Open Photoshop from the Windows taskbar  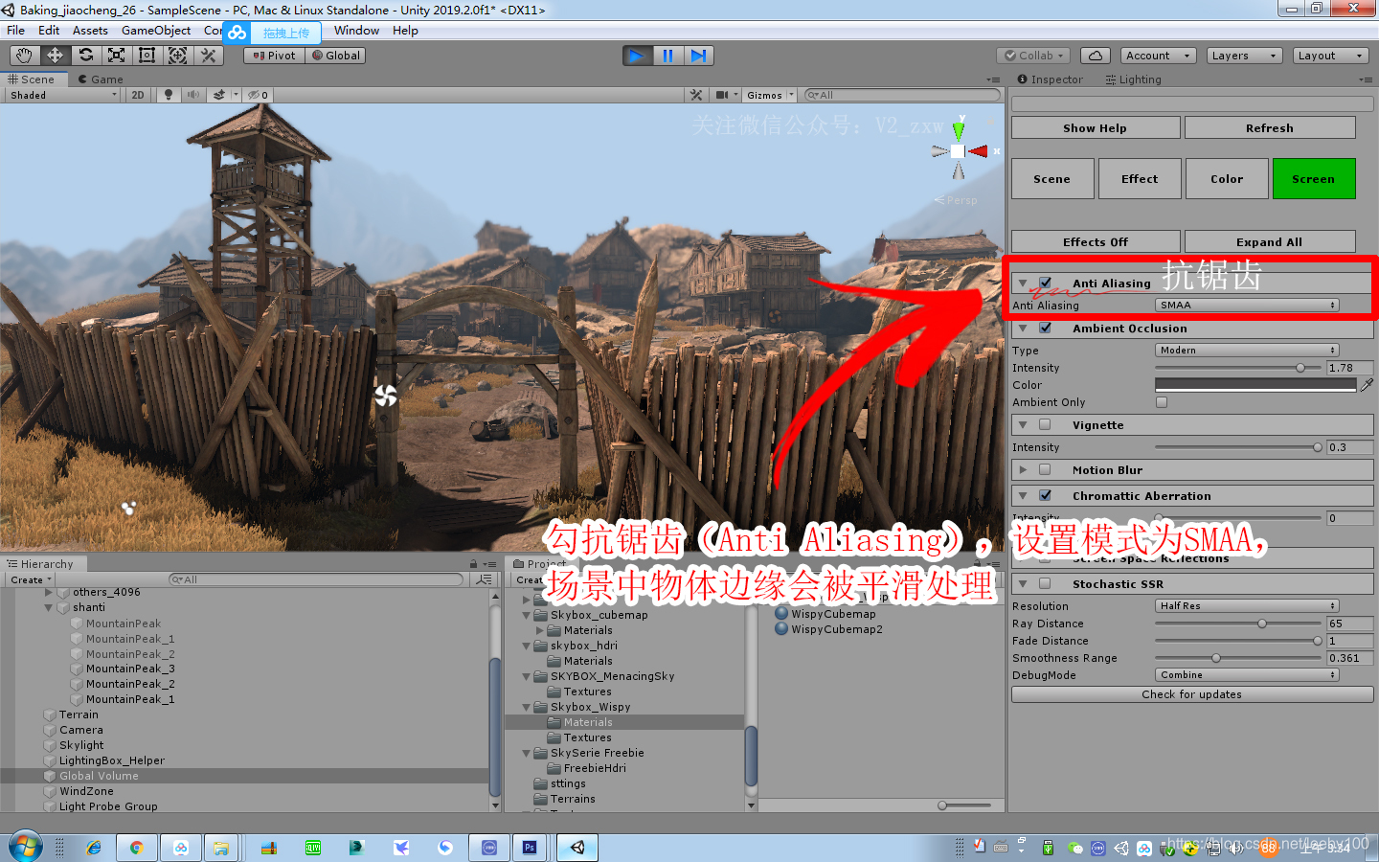(x=530, y=848)
